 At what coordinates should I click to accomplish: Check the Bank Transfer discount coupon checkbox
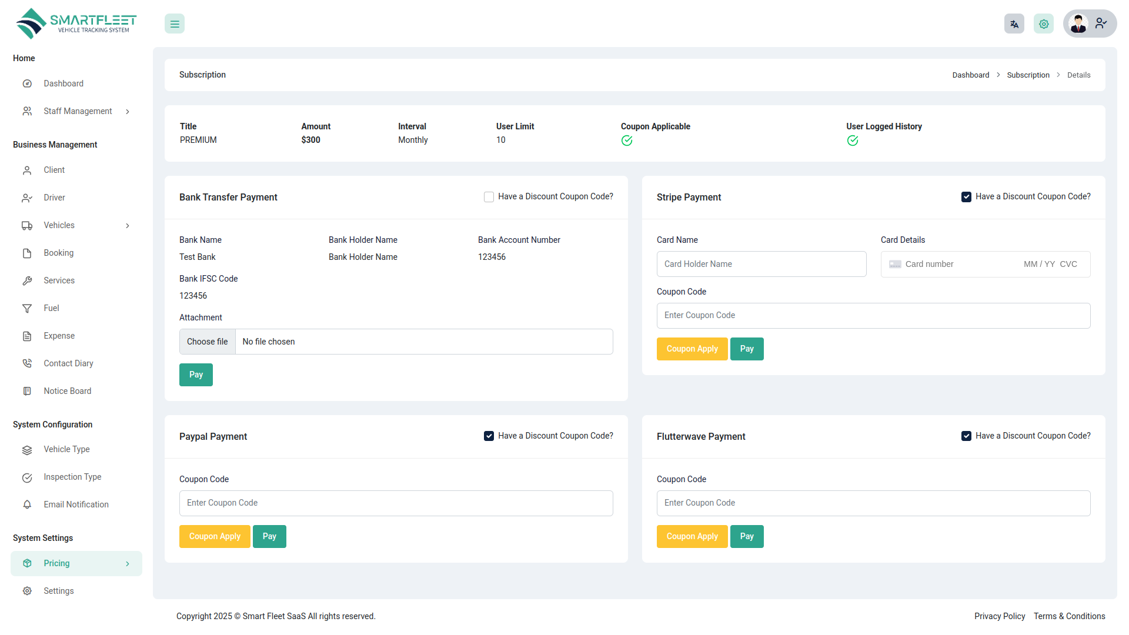click(x=489, y=196)
